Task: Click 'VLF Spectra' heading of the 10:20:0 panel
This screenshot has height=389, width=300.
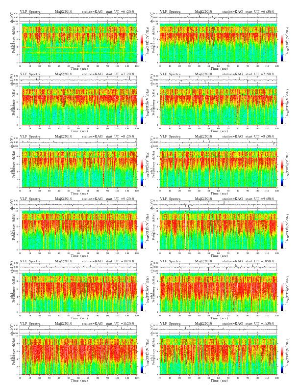Action: click(x=30, y=261)
